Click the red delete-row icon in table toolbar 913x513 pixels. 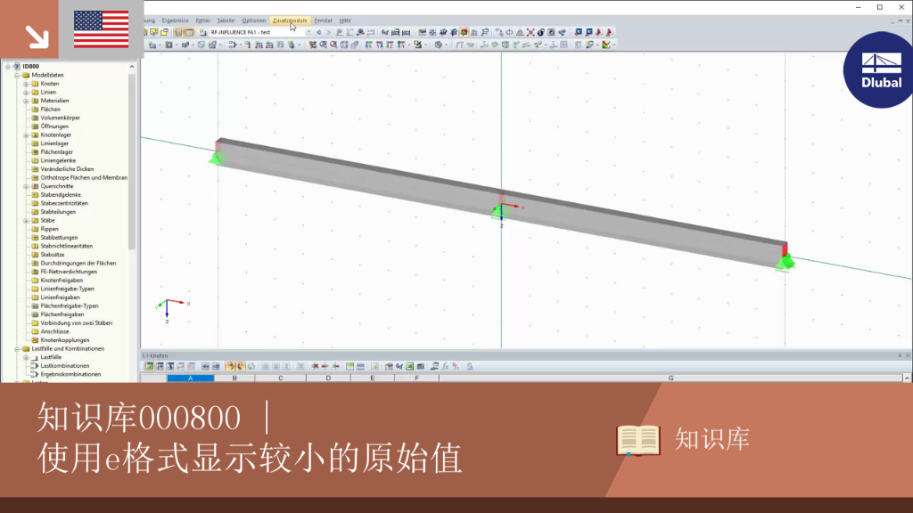point(316,366)
